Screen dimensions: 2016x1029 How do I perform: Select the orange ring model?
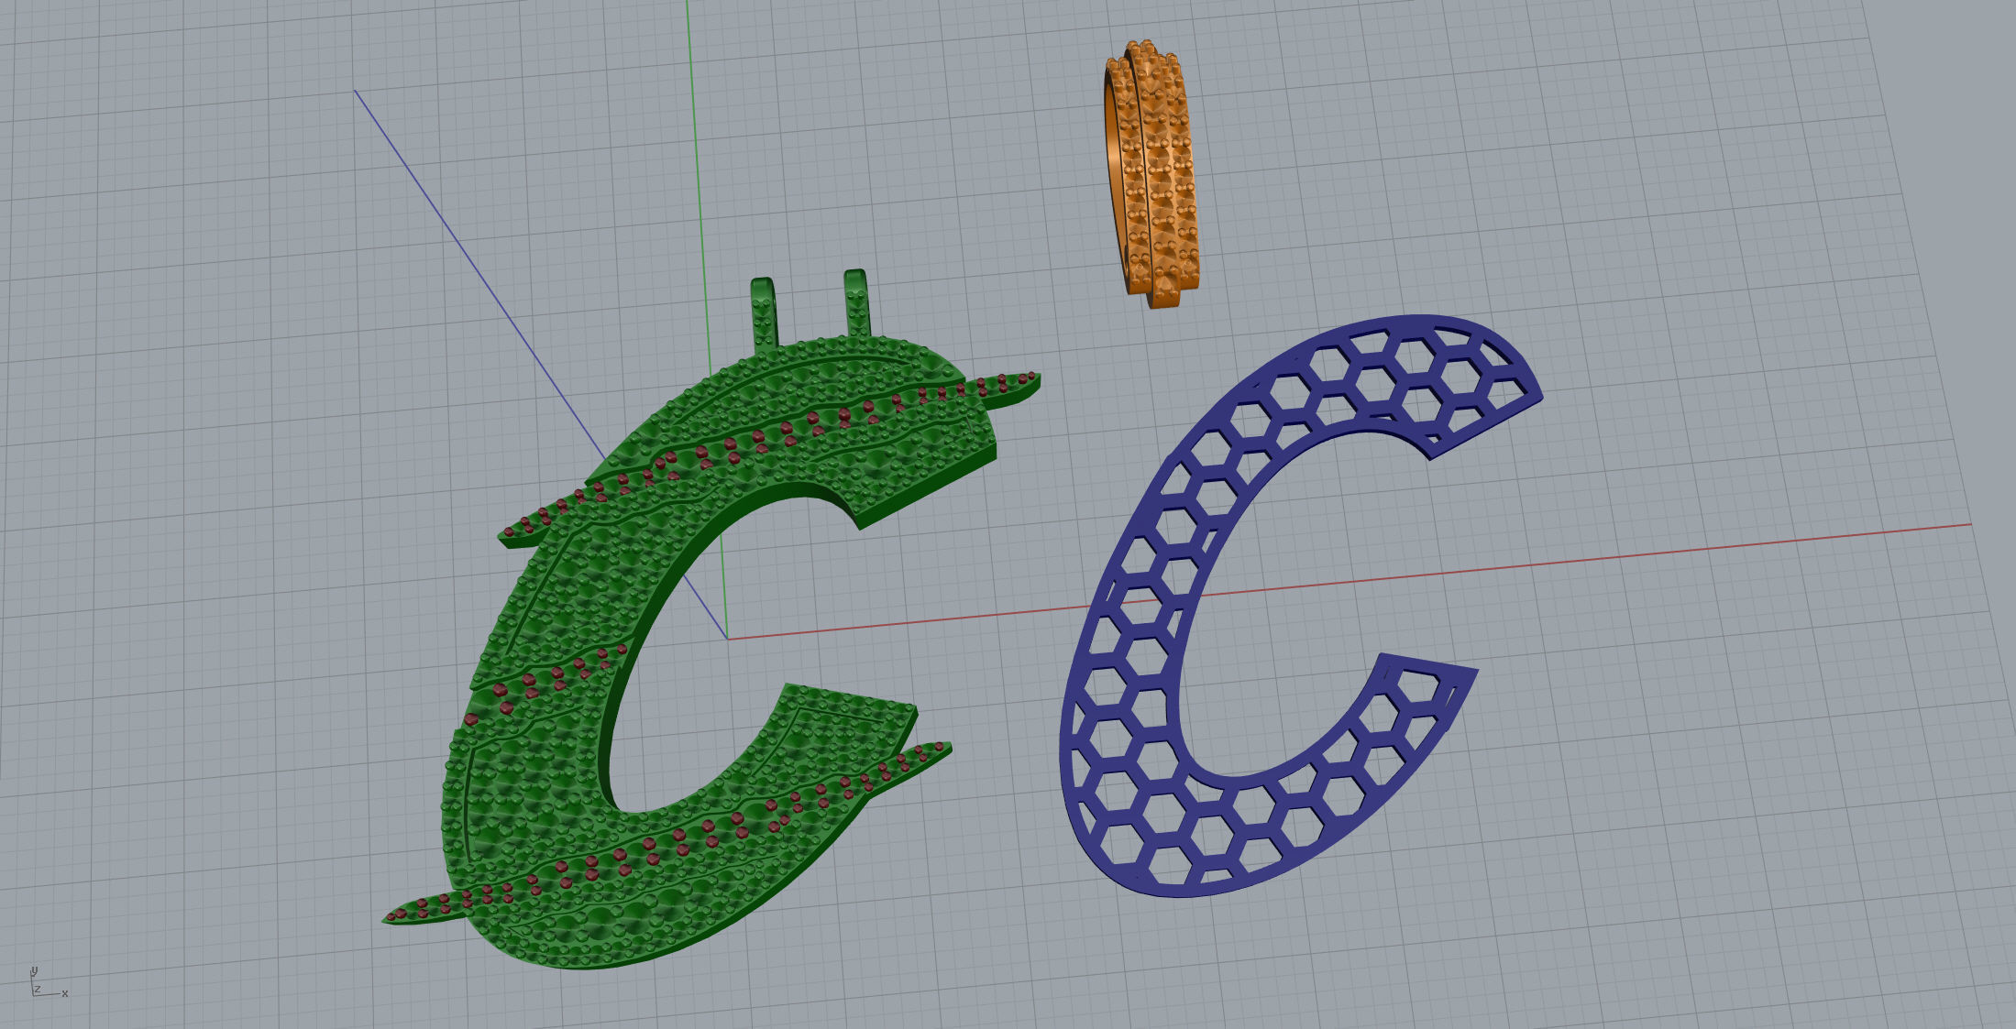point(1152,174)
